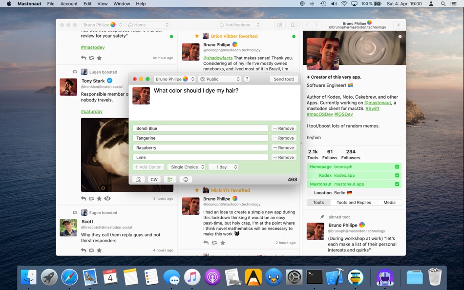464x290 pixels.
Task: Remove the Bondi Blue poll option
Action: [284, 128]
